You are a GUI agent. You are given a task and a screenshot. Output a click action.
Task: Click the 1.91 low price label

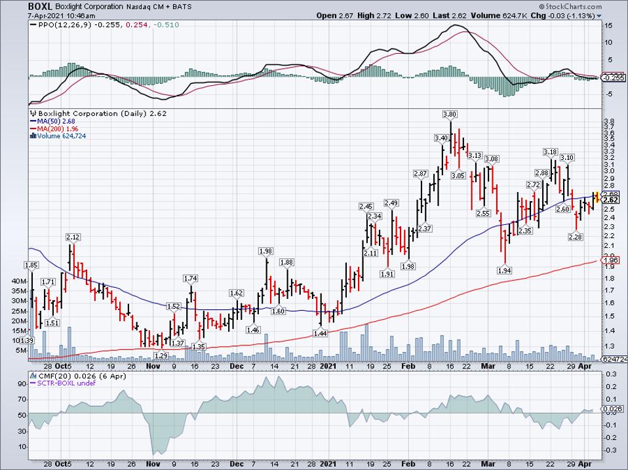pyautogui.click(x=387, y=274)
